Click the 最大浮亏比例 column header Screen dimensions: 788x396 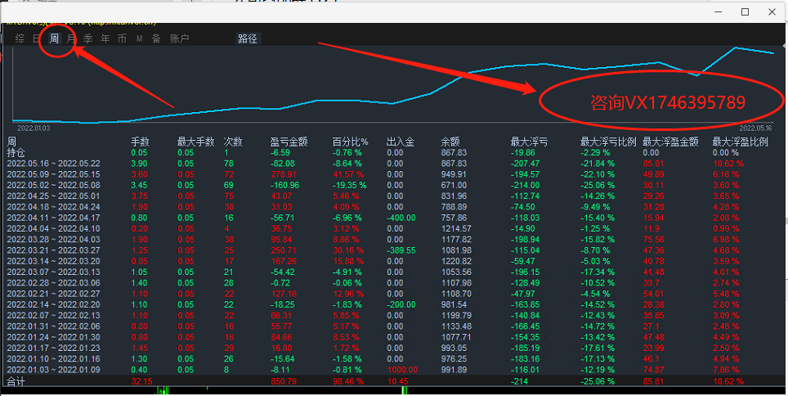[x=608, y=142]
